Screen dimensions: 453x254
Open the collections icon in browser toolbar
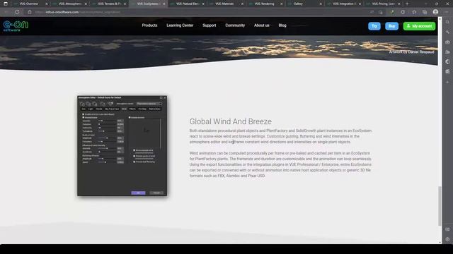[x=425, y=12]
